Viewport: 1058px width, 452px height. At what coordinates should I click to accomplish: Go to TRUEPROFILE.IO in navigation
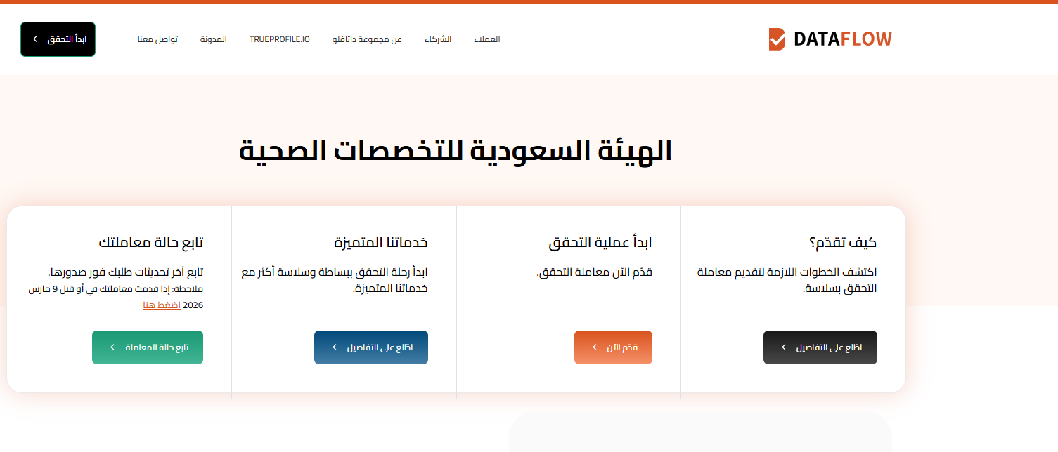[280, 39]
